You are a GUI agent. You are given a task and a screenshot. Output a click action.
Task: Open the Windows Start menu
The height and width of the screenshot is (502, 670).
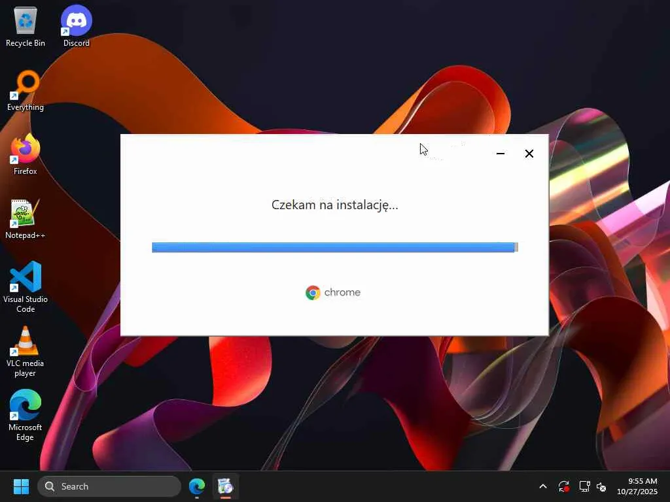21,486
